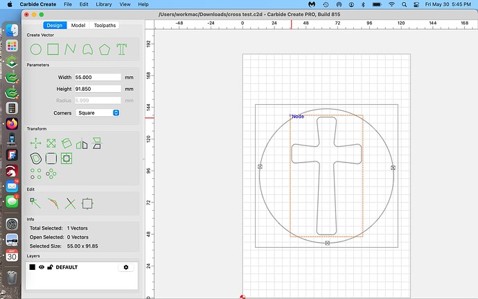Image resolution: width=478 pixels, height=299 pixels.
Task: Open the Help menu
Action: click(x=143, y=4)
